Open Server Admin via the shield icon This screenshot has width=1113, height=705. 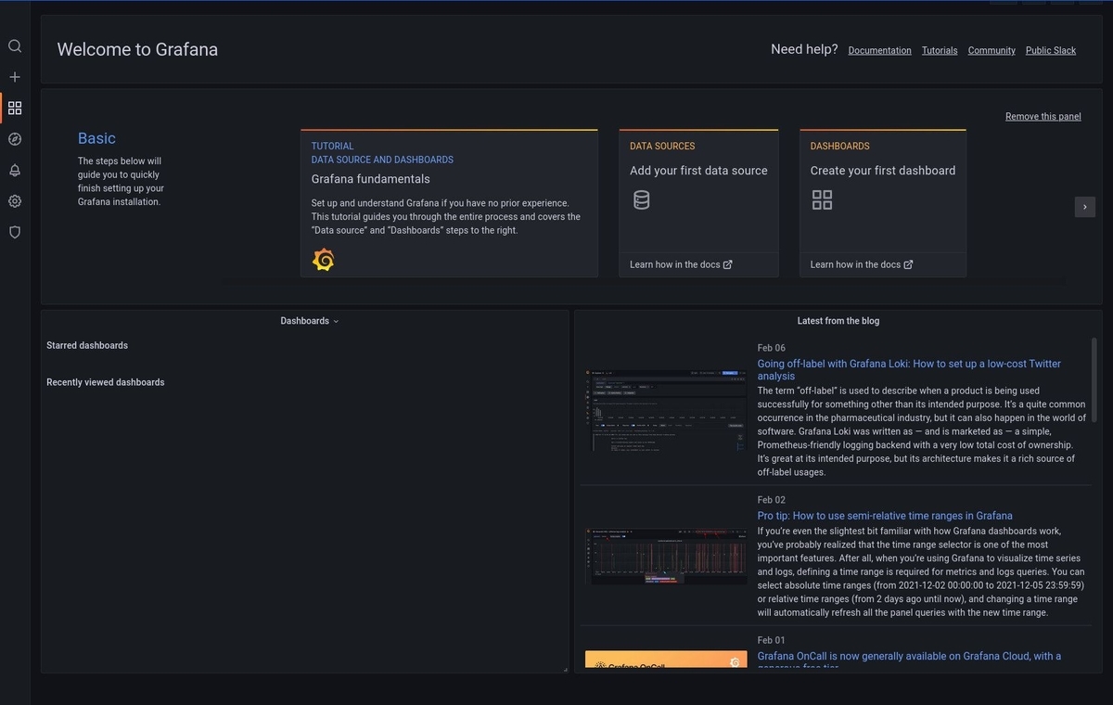[14, 232]
